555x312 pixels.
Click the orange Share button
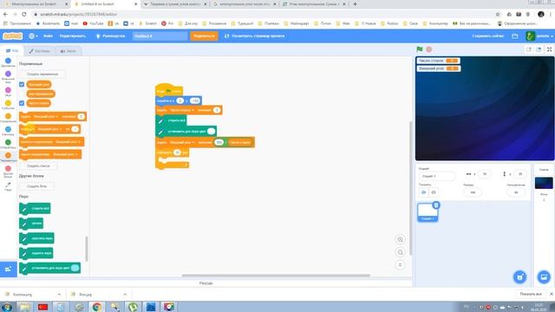[x=204, y=36]
